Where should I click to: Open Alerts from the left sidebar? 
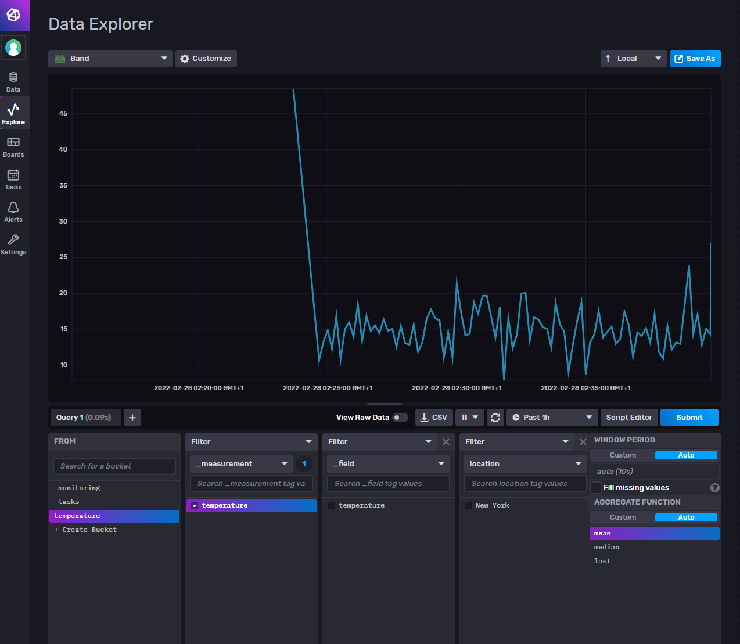[x=13, y=211]
